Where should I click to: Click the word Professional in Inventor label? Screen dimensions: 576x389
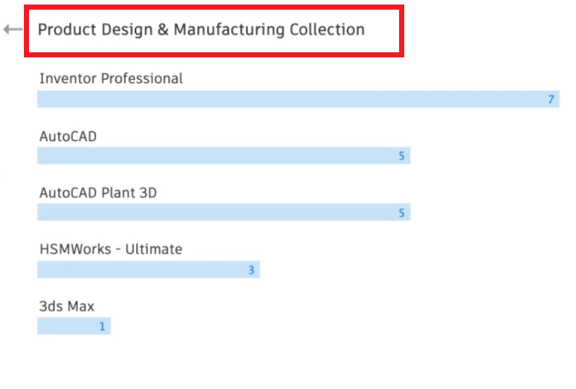point(141,79)
